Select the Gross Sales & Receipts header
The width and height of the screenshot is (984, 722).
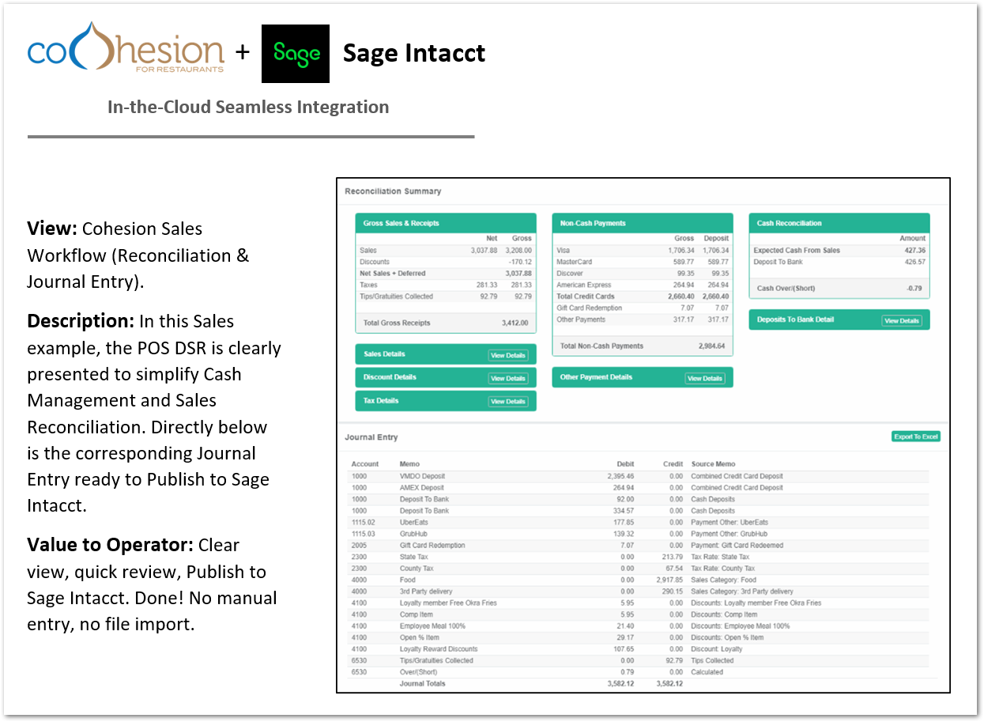[445, 223]
